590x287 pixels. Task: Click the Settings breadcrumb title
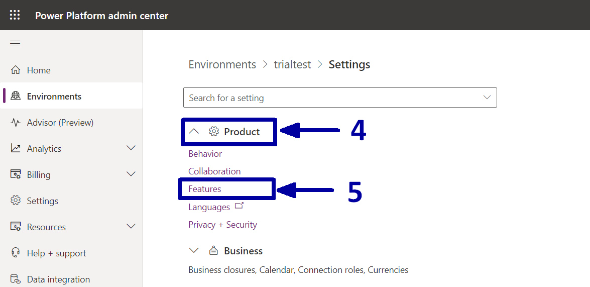tap(349, 64)
